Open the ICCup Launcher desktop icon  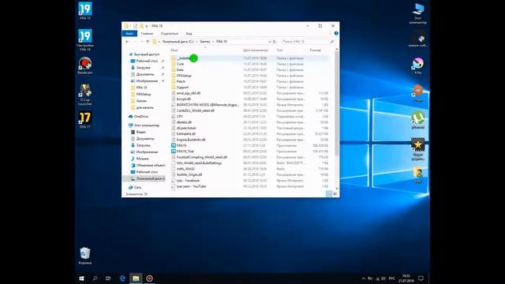pyautogui.click(x=85, y=95)
